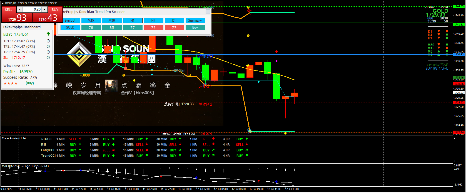Image resolution: width=466 pixels, height=193 pixels.
Task: Click the TrendCCI 4 HR green diagonal arrow
Action: click(247, 156)
